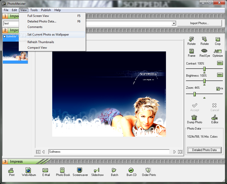Image resolution: width=227 pixels, height=184 pixels.
Task: Choose the Red Eye correction tool
Action: [x=204, y=51]
